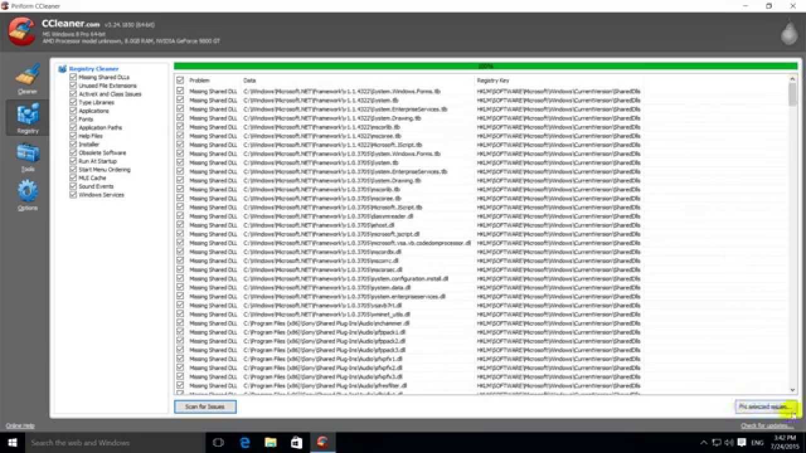The height and width of the screenshot is (453, 806).
Task: Open the Windows Start menu
Action: coord(12,442)
